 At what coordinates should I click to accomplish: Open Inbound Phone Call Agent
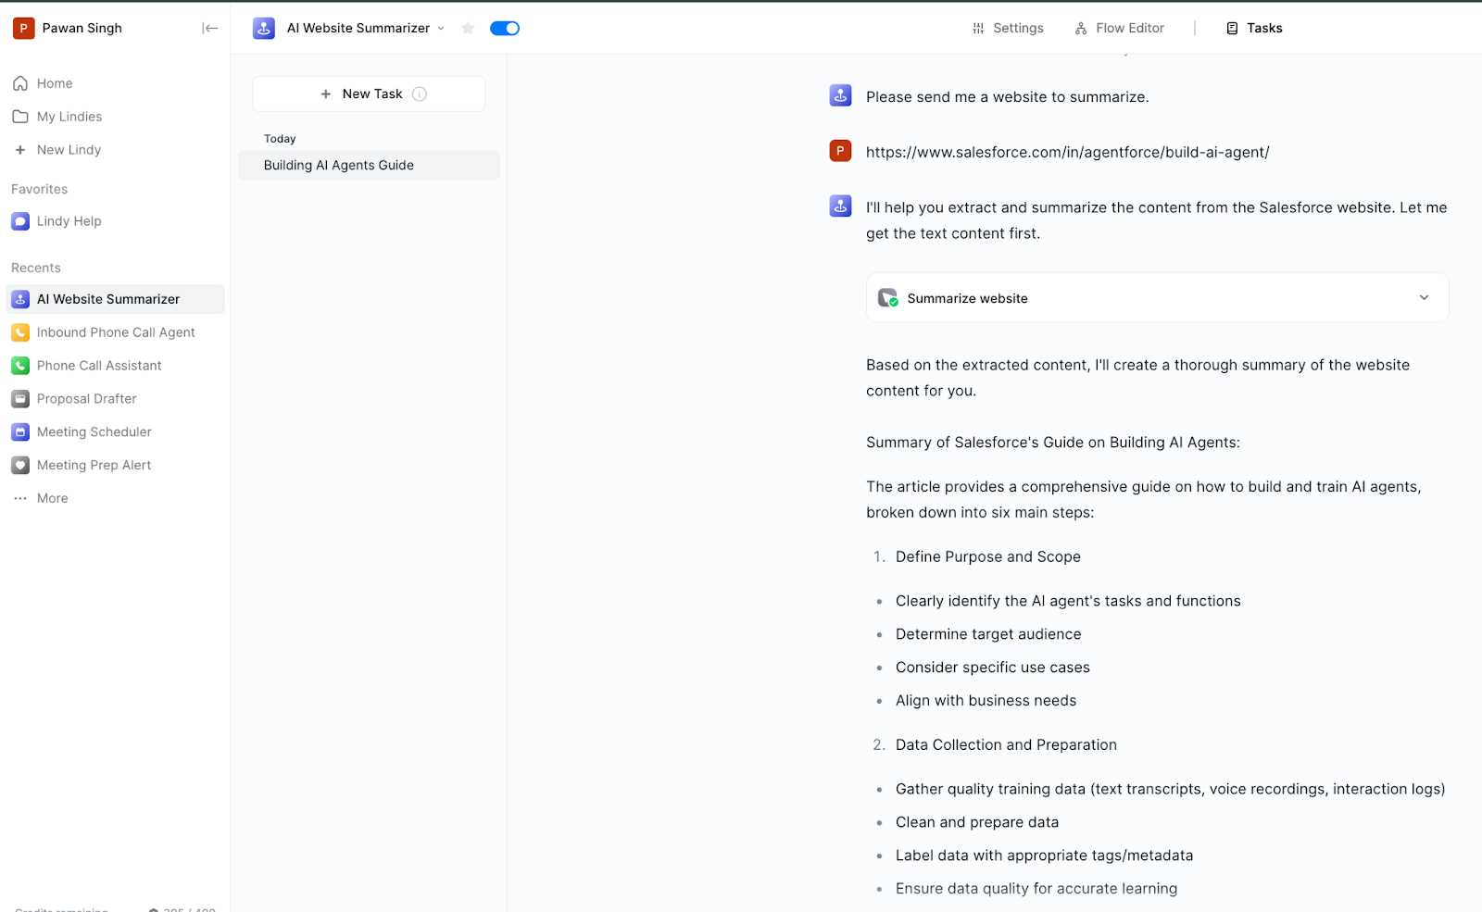[x=116, y=332]
